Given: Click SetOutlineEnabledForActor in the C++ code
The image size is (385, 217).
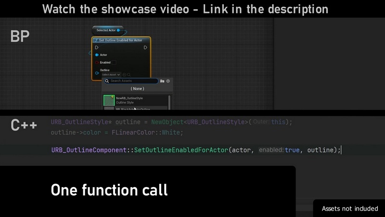Looking at the screenshot, I should [181, 150].
